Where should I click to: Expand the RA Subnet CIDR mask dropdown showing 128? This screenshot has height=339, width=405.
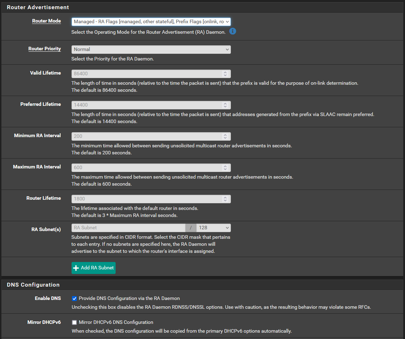click(213, 228)
